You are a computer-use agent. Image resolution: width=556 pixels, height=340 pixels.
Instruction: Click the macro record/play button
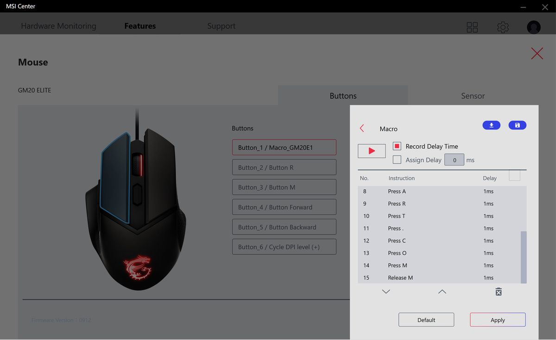tap(372, 151)
